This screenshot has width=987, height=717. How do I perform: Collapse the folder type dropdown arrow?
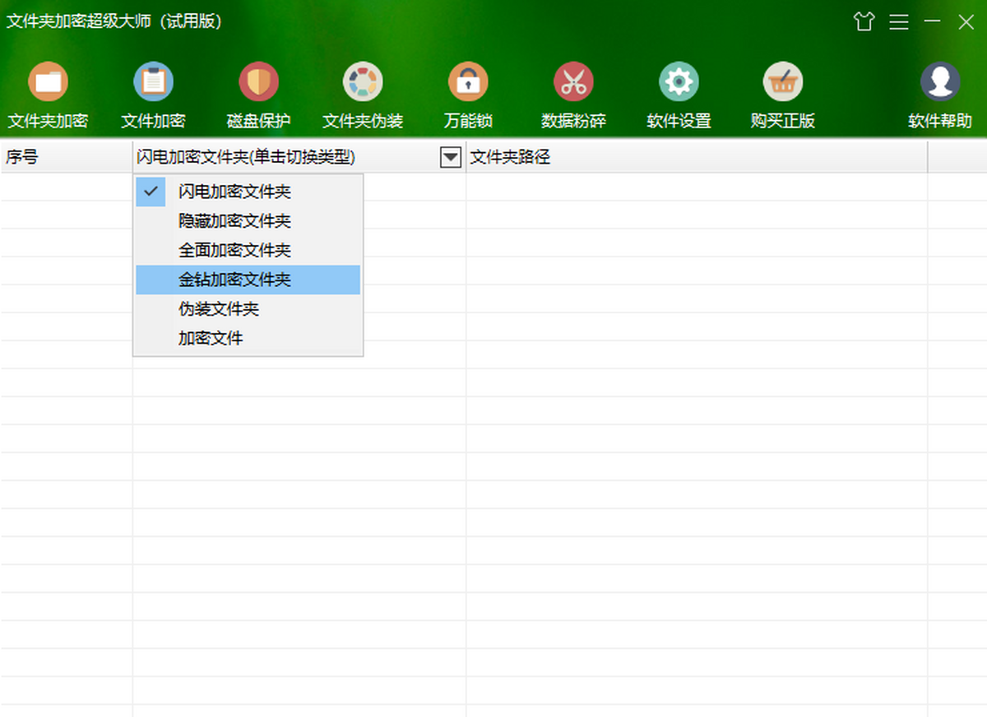pos(451,158)
